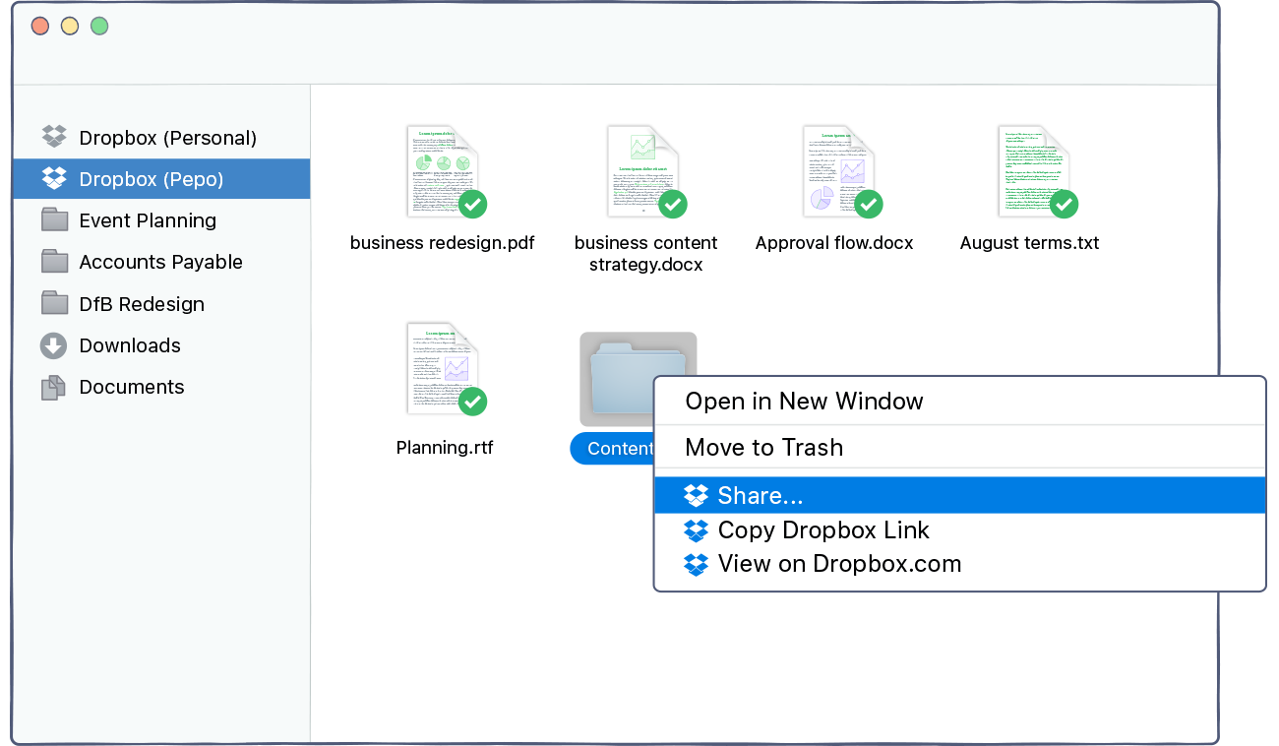Click the Documents sidebar icon
Viewport: 1279px width, 746px height.
(x=53, y=387)
